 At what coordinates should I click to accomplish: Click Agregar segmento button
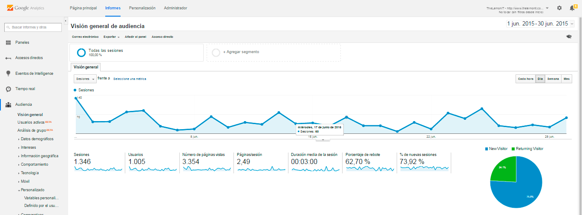[274, 52]
